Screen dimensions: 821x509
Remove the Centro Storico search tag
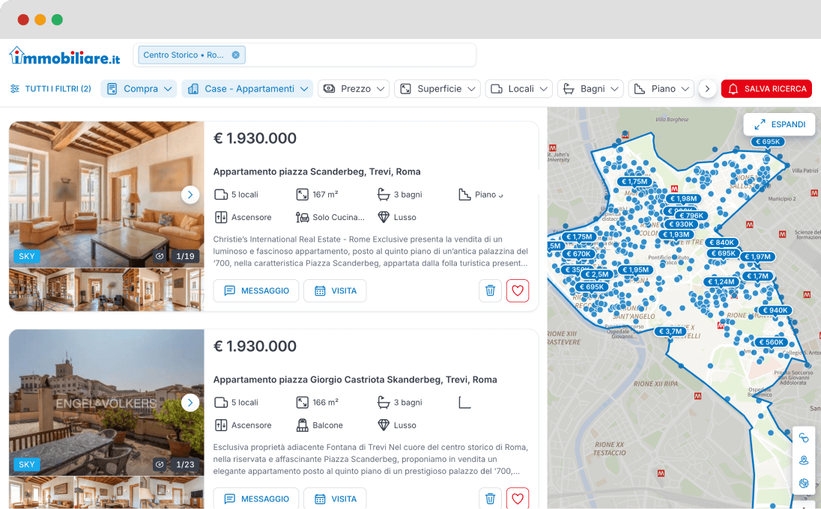tap(235, 55)
